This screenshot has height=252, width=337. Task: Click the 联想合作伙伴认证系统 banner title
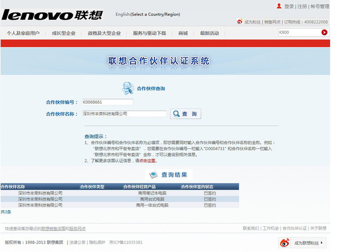[159, 61]
